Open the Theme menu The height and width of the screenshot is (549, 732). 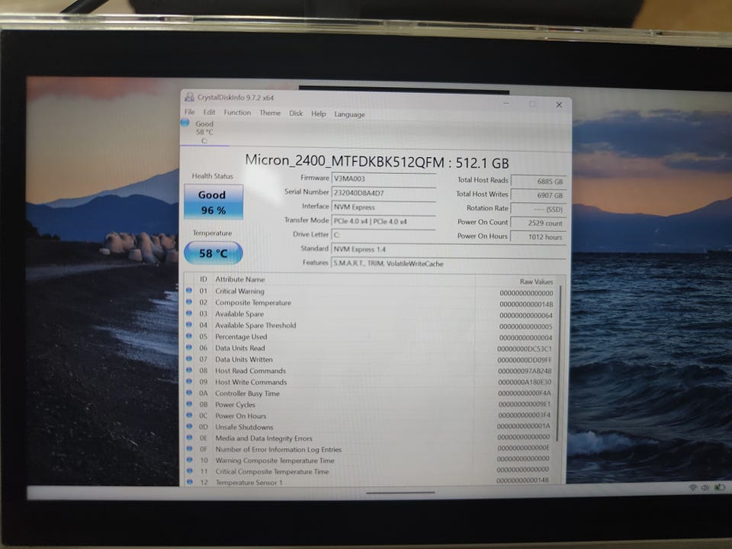click(x=270, y=113)
